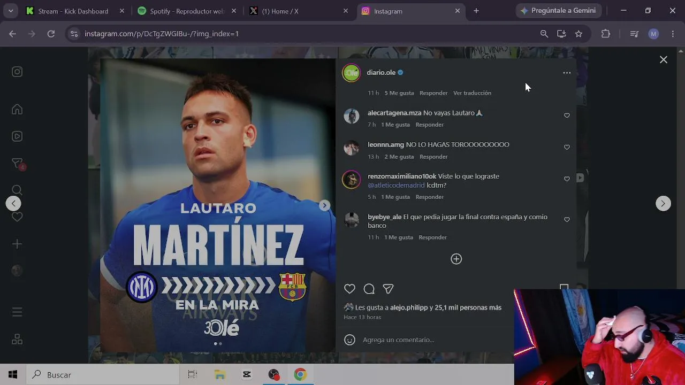
Task: Open the browser zoom magnifier icon
Action: (x=544, y=34)
